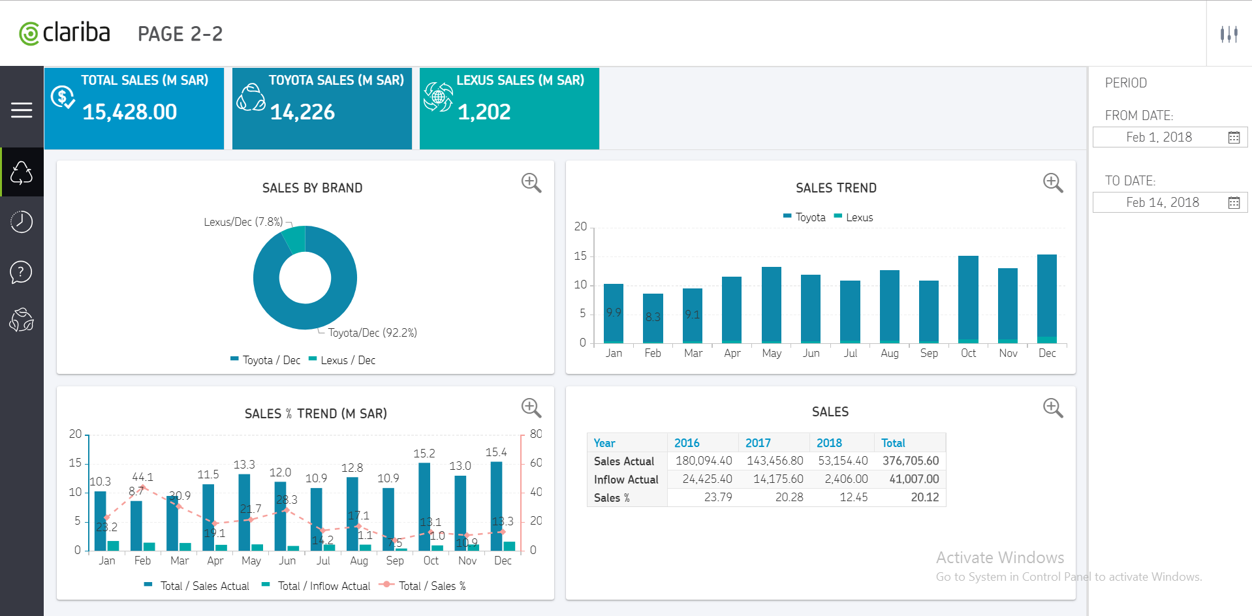Toggle Total / Sales Actual legend entry

click(196, 586)
